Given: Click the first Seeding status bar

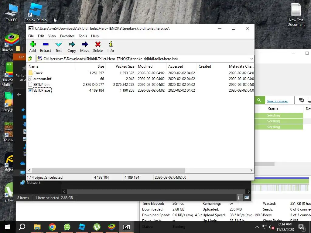Looking at the screenshot, I should [279, 115].
